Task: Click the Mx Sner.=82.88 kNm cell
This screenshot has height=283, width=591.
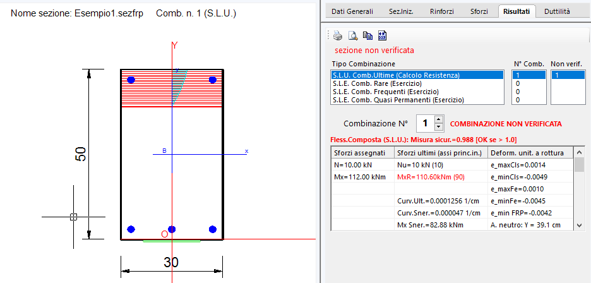Action: pos(441,225)
